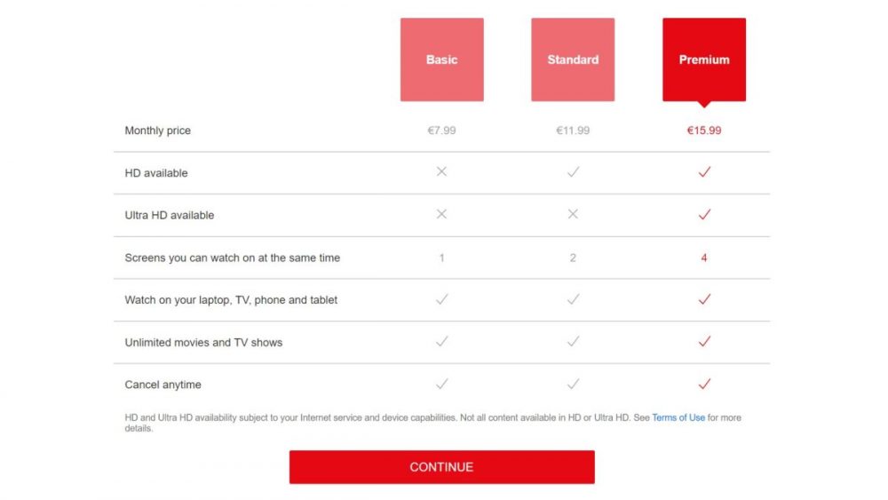Click the Standard Cancel anytime checkmark
The image size is (888, 500).
[573, 384]
